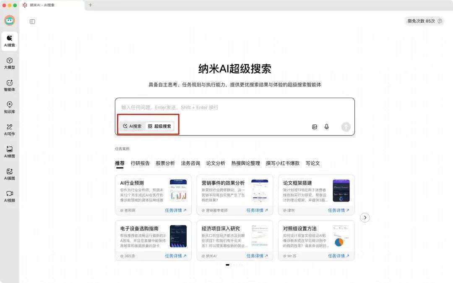Click author @ 营销圈李老师 text
The image size is (453, 283).
[x=214, y=210]
